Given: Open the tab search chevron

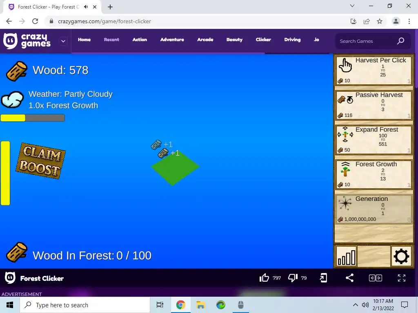Looking at the screenshot, I should [x=352, y=6].
